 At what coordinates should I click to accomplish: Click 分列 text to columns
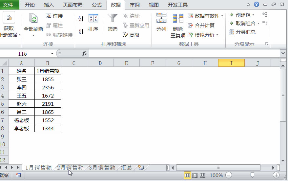pyautogui.click(x=161, y=22)
